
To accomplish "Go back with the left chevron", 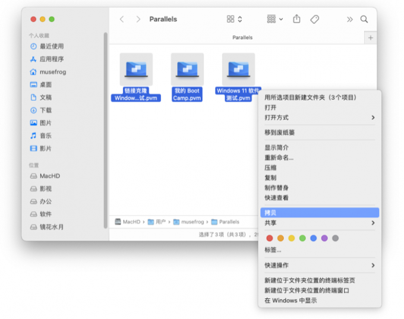I will pos(122,19).
